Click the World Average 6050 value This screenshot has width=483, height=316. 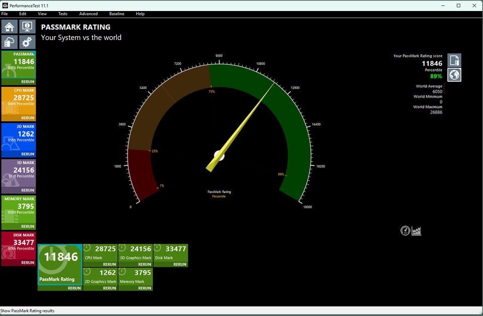click(x=437, y=91)
